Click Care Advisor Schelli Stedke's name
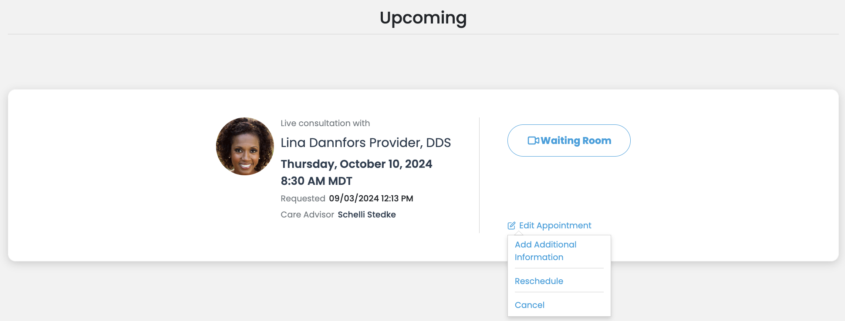Image resolution: width=845 pixels, height=321 pixels. tap(367, 214)
